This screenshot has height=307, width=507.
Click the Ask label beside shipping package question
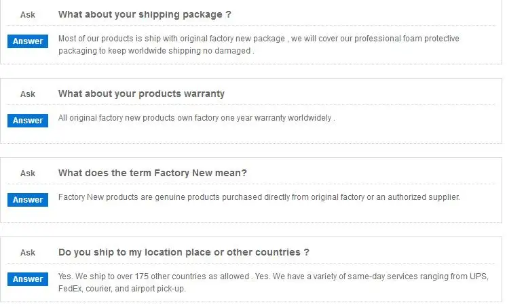[28, 15]
